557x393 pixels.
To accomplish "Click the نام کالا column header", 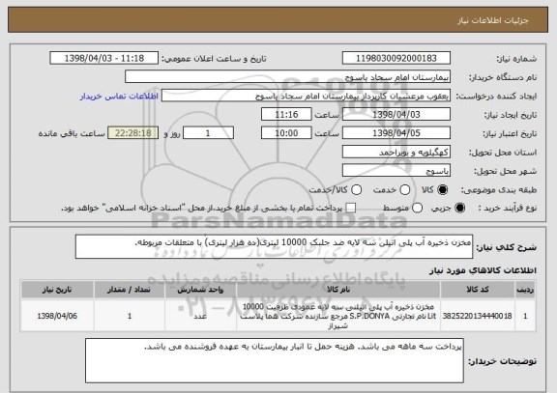I will point(338,290).
